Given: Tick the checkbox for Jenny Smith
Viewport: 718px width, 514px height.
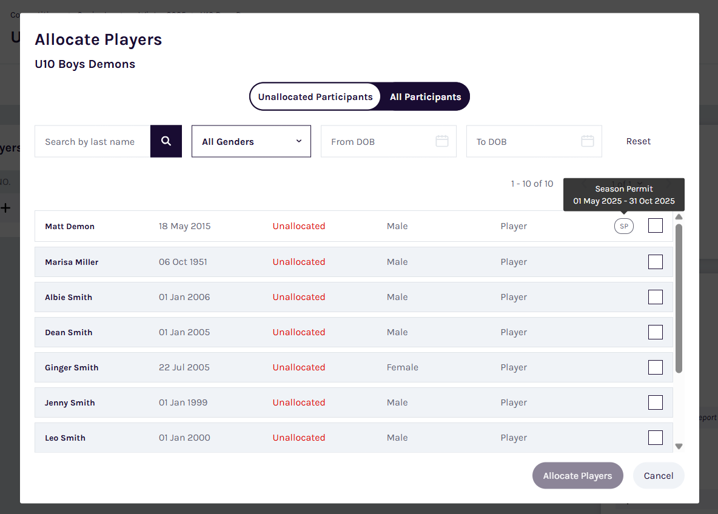Looking at the screenshot, I should [656, 402].
